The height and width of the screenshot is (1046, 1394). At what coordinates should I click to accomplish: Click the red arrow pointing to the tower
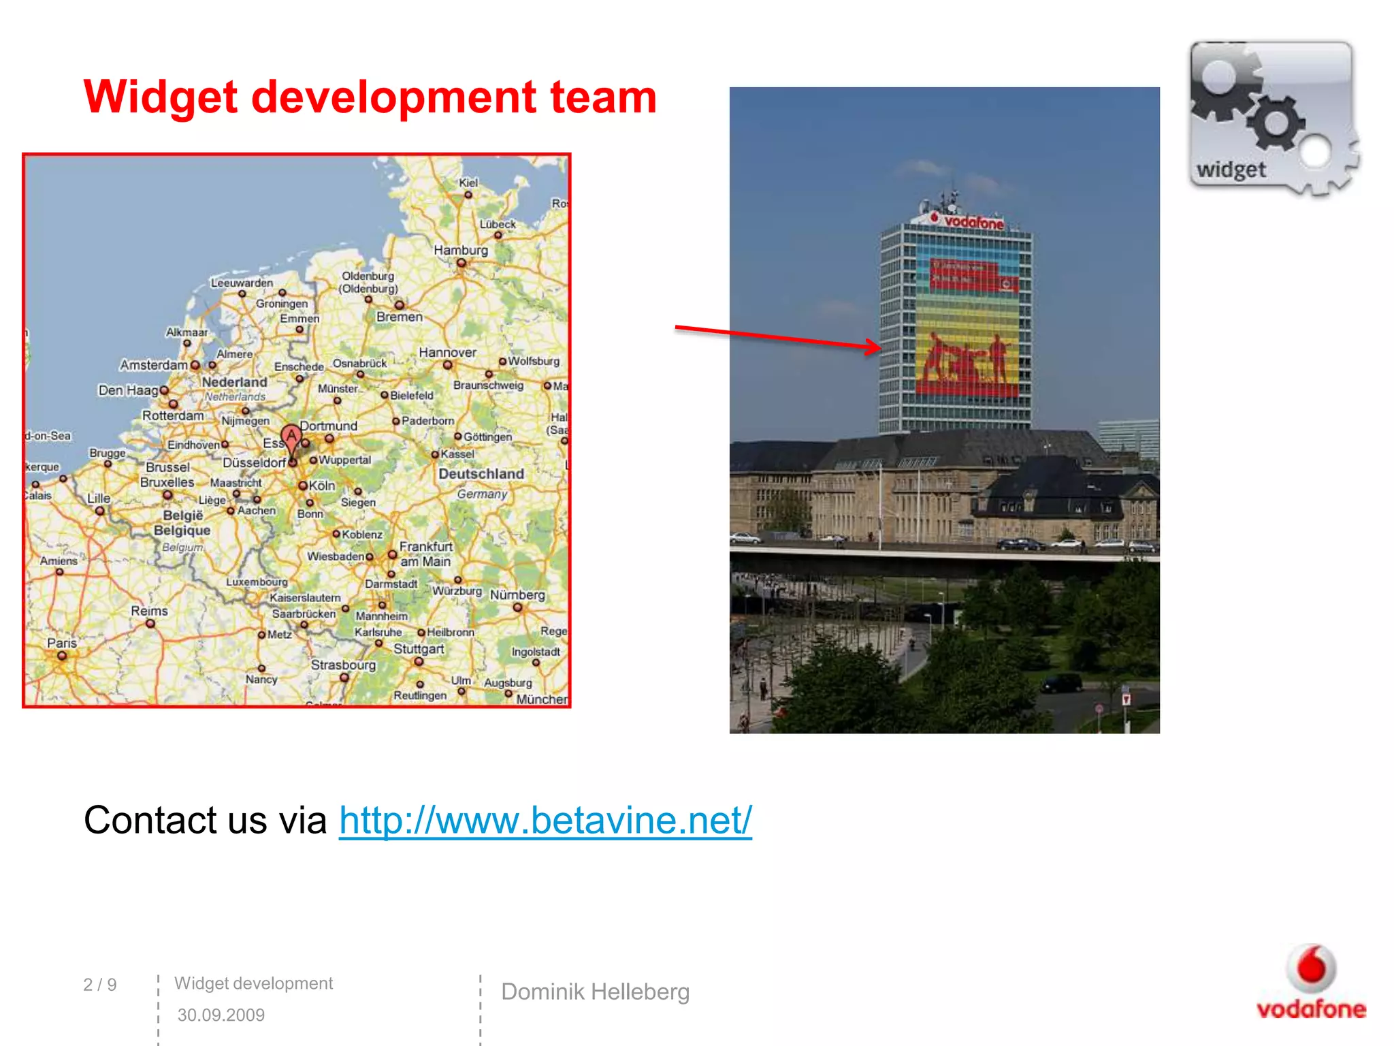[777, 338]
